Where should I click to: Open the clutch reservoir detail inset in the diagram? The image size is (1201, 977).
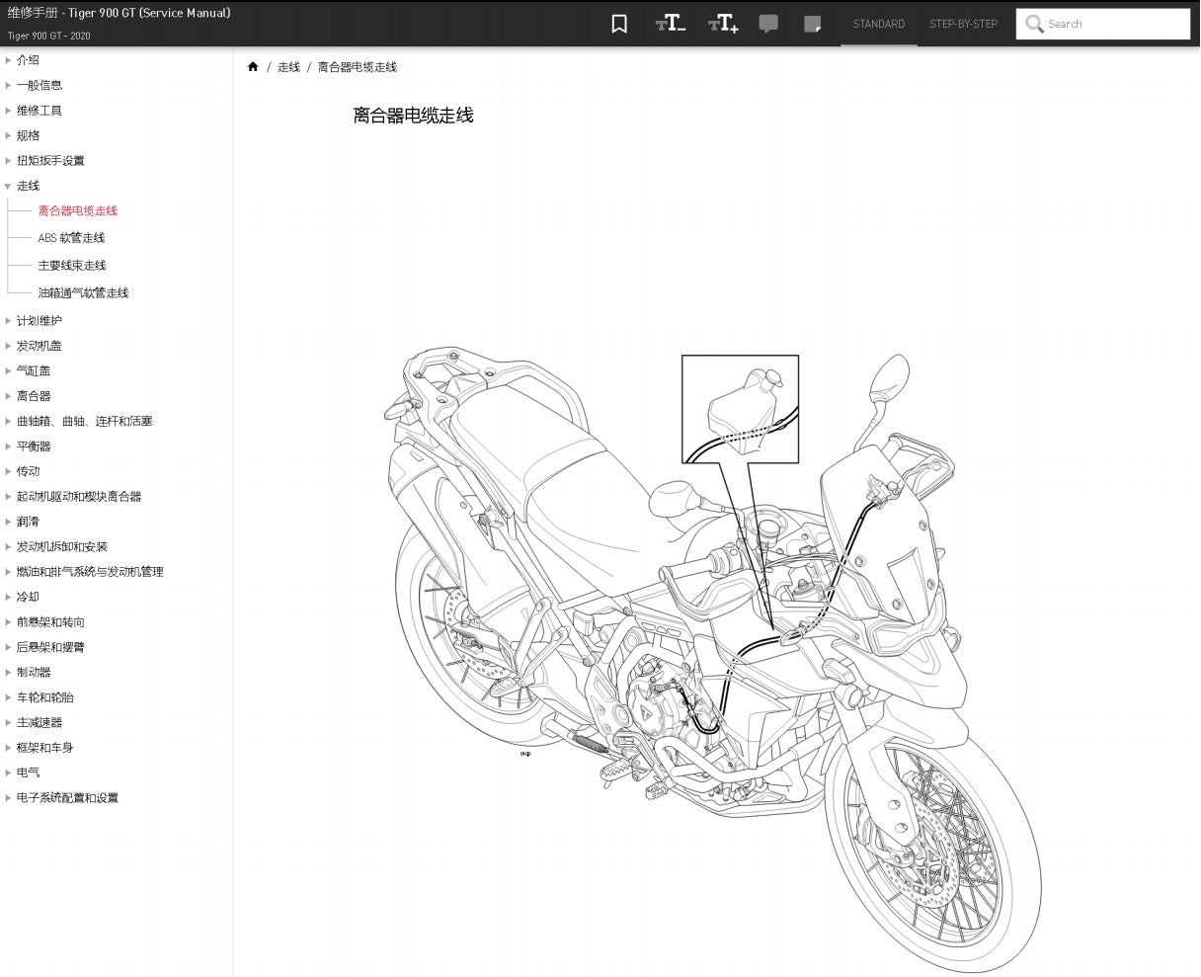[x=739, y=410]
